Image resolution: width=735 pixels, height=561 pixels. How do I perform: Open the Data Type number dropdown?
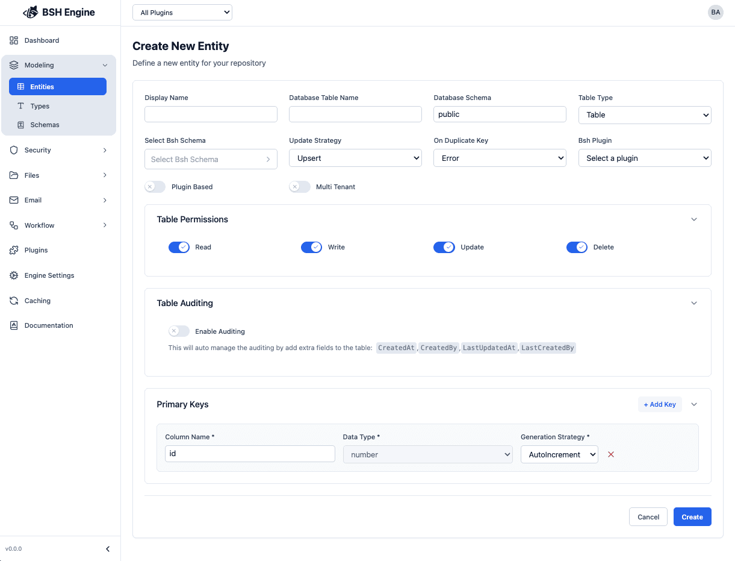[427, 454]
